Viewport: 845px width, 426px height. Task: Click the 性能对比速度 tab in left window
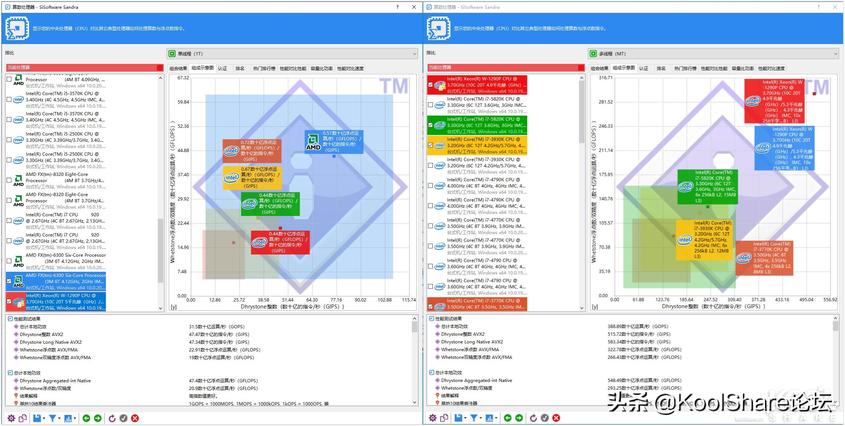350,69
